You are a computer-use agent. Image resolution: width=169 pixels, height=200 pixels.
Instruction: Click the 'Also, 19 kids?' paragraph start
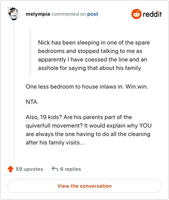(x=44, y=117)
